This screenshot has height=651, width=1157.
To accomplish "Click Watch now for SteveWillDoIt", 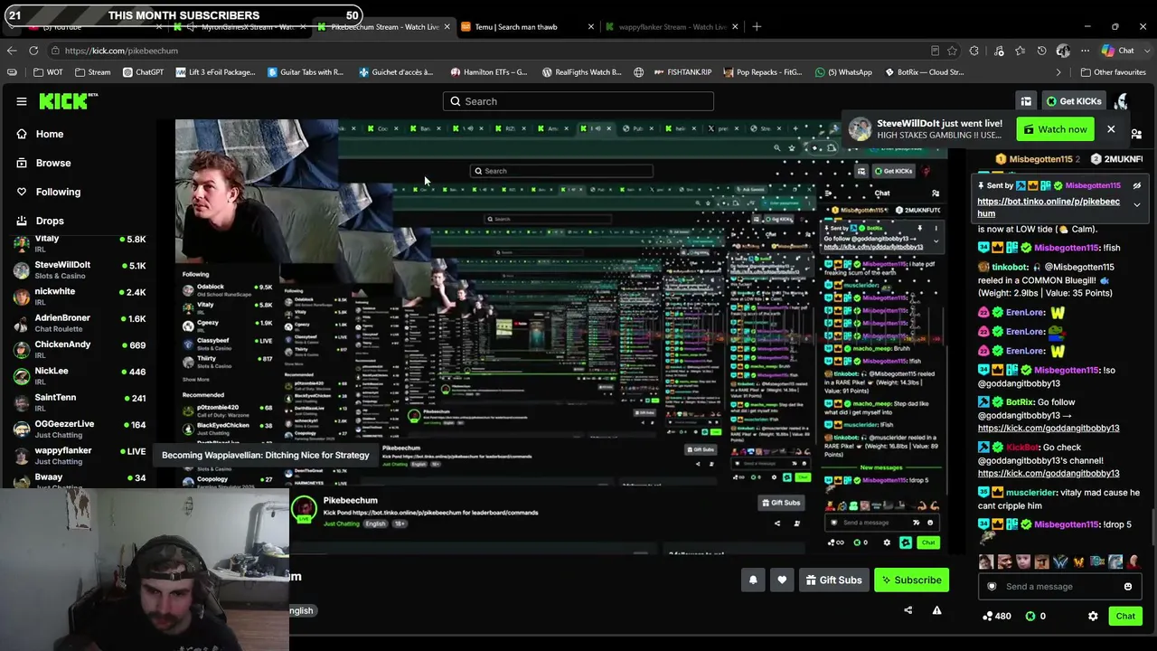I will pos(1055,129).
